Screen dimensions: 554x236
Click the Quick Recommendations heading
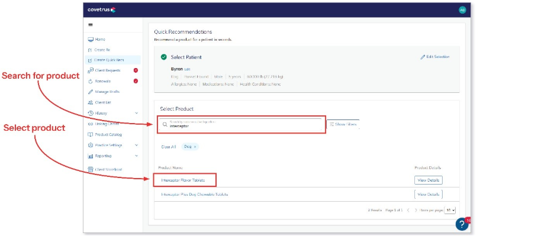[183, 32]
